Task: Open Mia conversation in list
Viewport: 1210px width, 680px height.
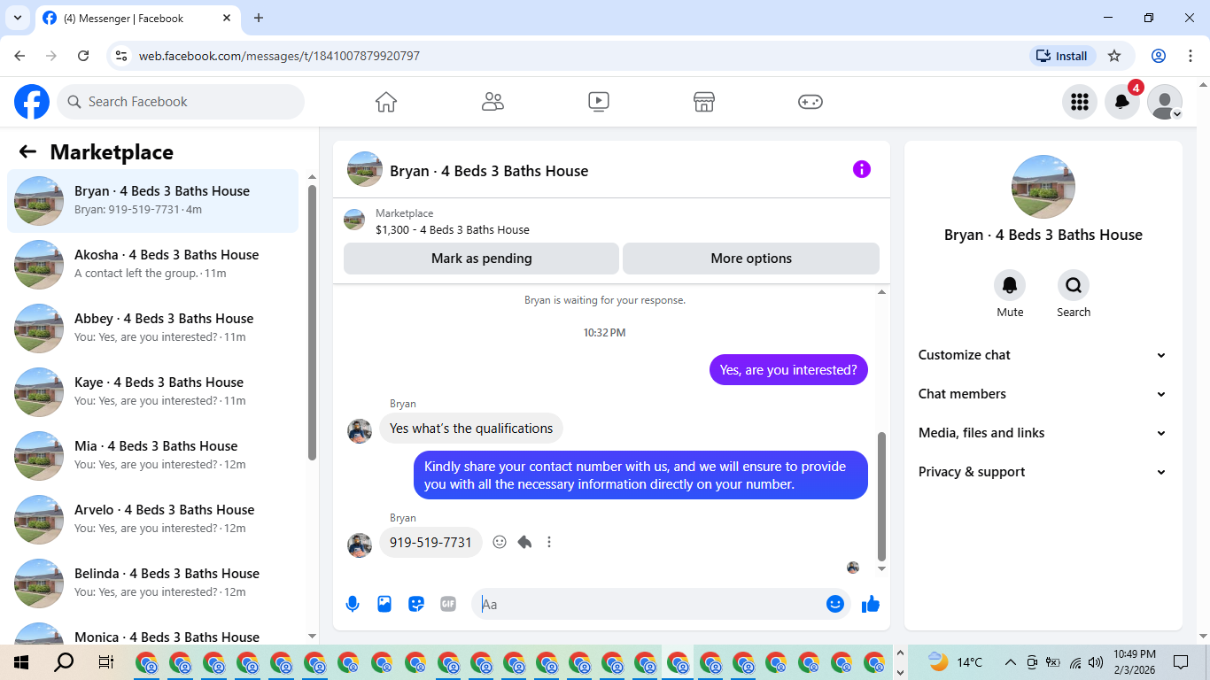Action: pos(153,456)
